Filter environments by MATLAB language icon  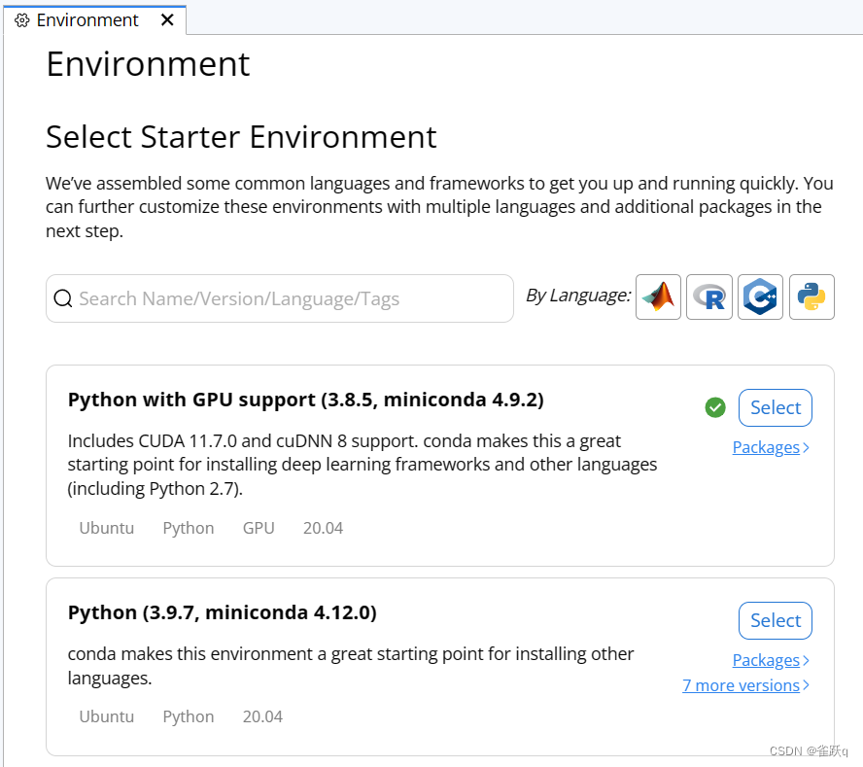658,296
